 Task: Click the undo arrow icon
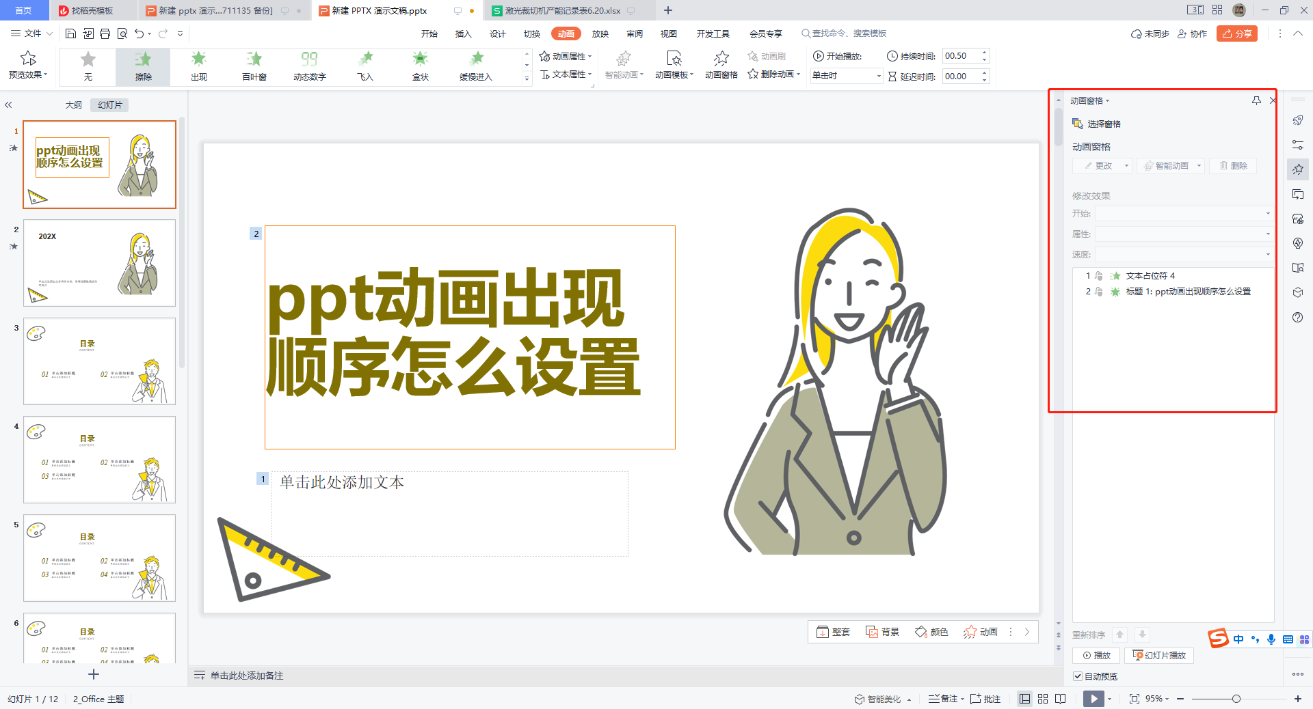(140, 33)
